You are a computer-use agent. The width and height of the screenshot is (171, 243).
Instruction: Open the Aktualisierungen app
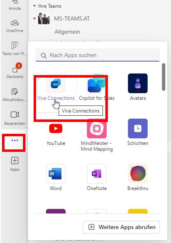point(15,94)
